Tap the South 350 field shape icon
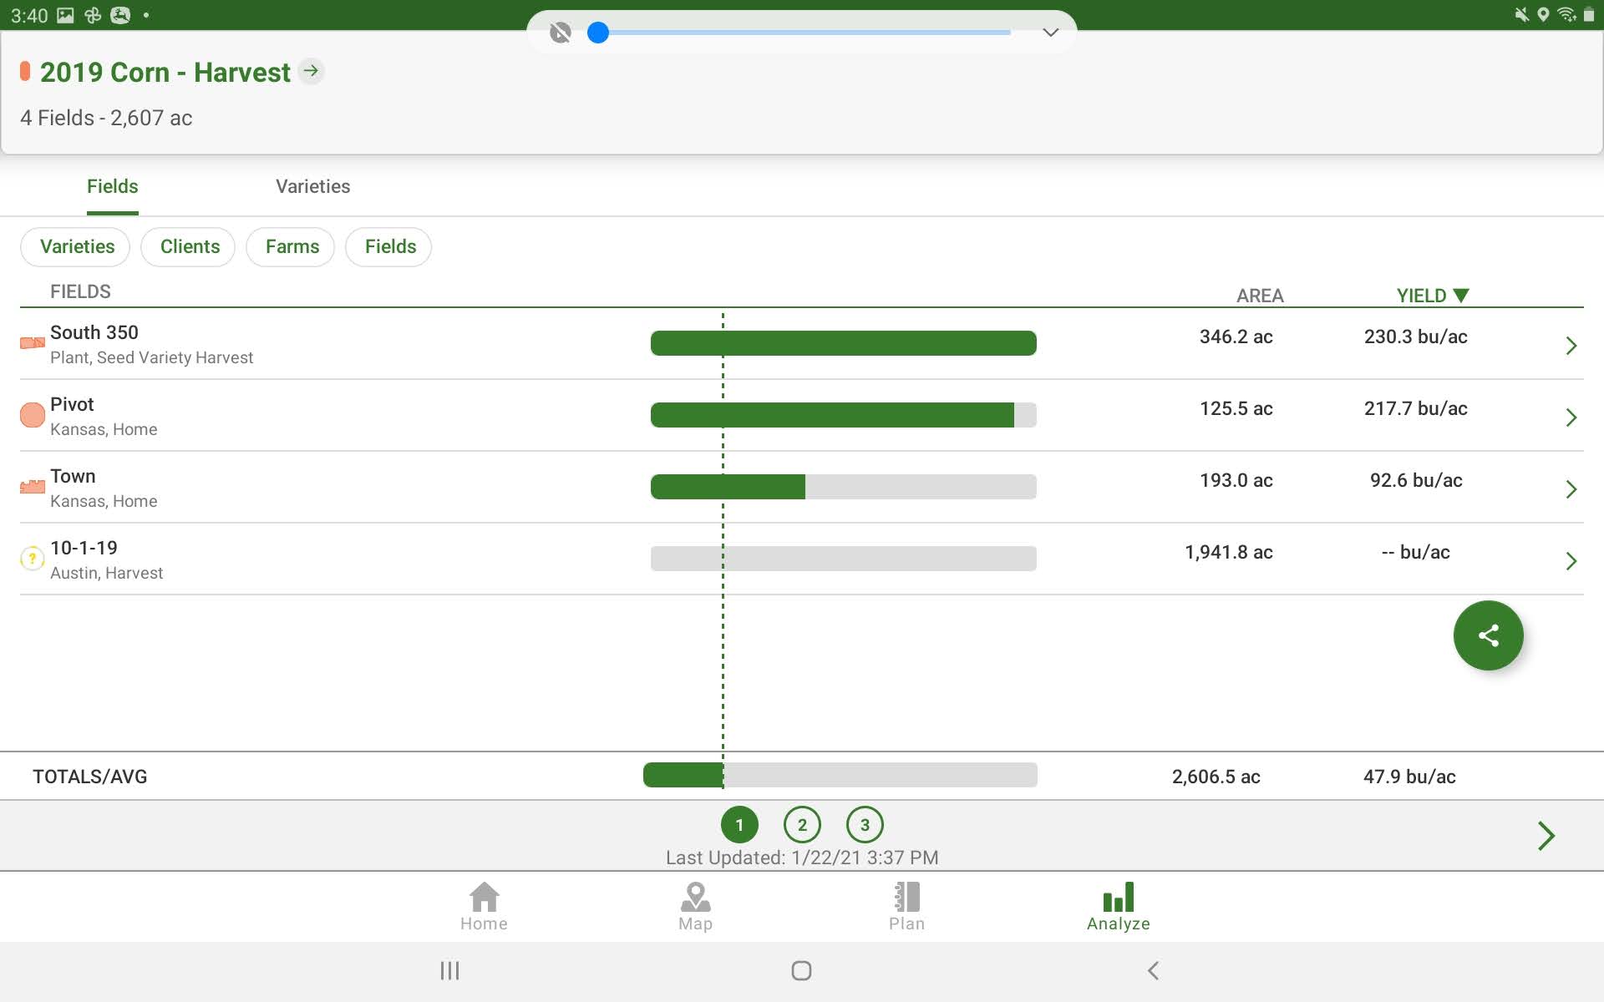 tap(33, 343)
